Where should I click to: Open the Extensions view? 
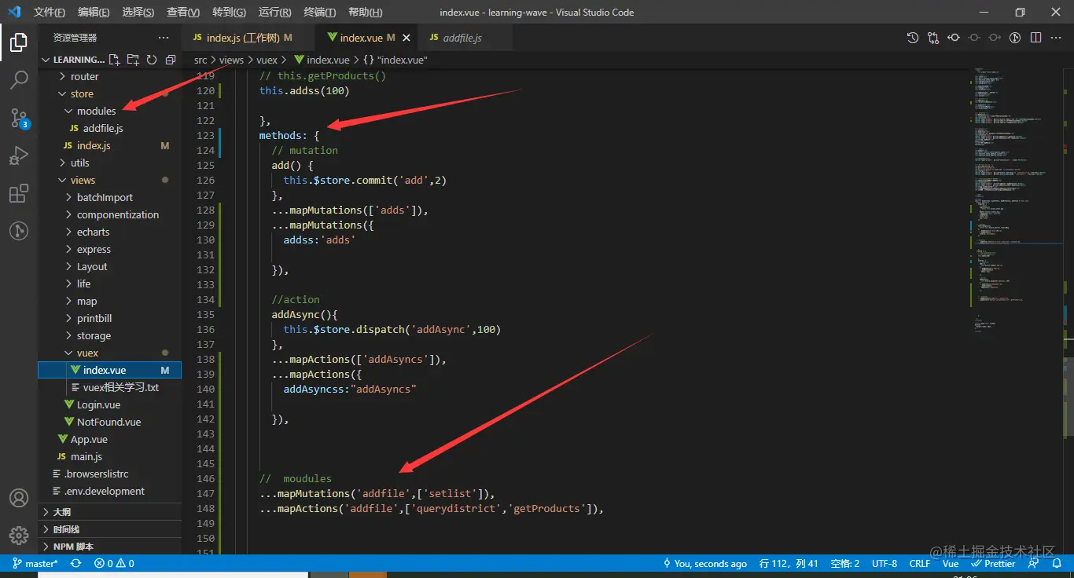[x=19, y=194]
